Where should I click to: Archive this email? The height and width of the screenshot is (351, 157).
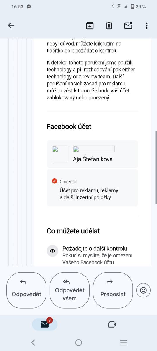[x=90, y=25]
